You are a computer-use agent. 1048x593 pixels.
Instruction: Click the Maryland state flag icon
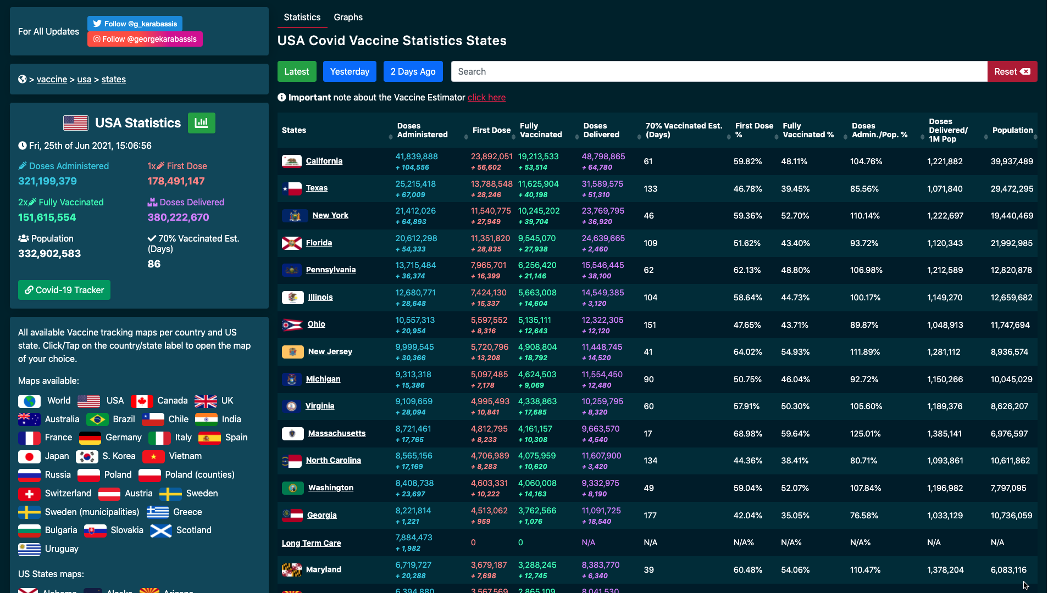tap(292, 570)
